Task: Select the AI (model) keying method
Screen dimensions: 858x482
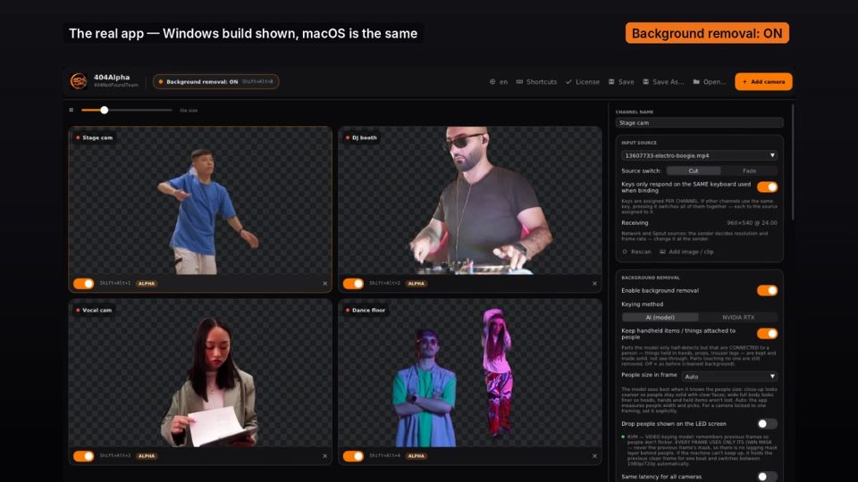Action: click(660, 317)
